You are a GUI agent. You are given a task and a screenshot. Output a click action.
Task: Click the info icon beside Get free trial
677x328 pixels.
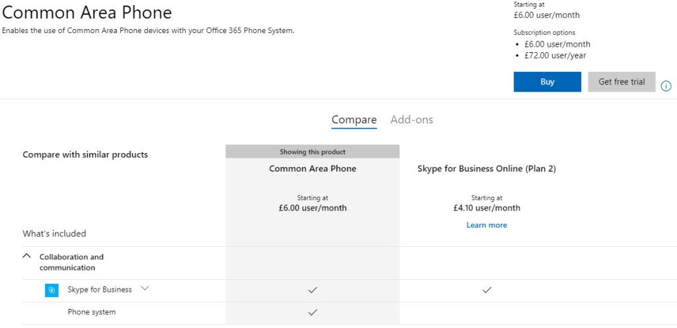(x=666, y=86)
